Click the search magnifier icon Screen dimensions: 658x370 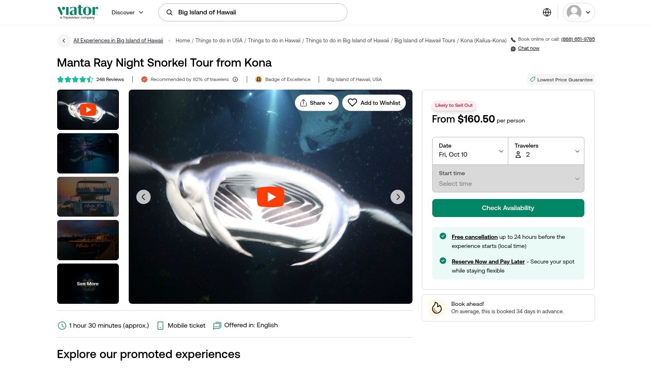(169, 12)
